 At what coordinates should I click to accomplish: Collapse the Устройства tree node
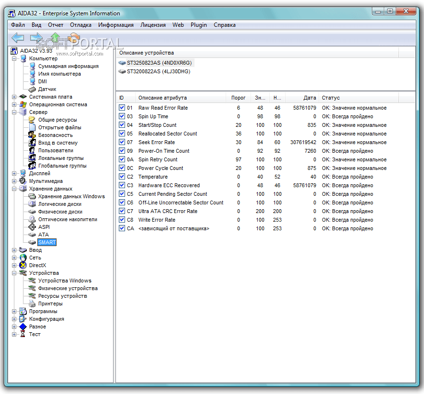pos(14,273)
